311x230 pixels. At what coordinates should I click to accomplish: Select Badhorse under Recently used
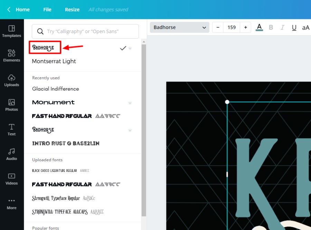43,130
